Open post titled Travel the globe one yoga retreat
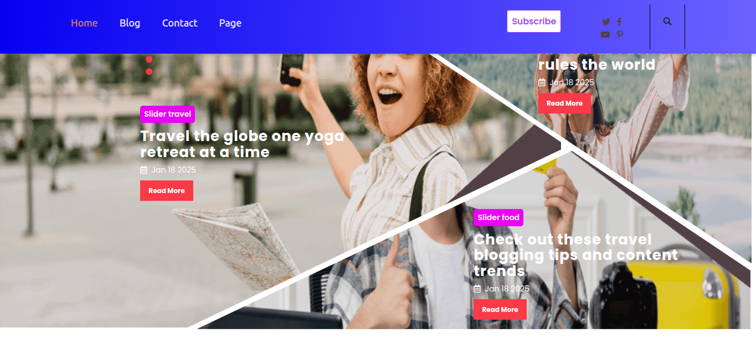 [242, 144]
